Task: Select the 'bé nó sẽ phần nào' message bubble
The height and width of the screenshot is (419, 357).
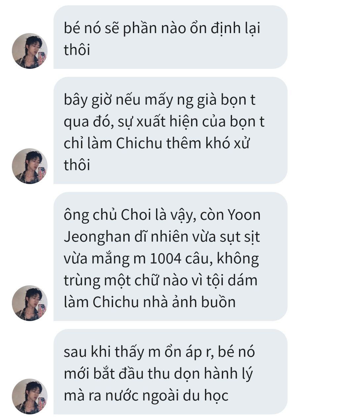Action: coord(171,37)
